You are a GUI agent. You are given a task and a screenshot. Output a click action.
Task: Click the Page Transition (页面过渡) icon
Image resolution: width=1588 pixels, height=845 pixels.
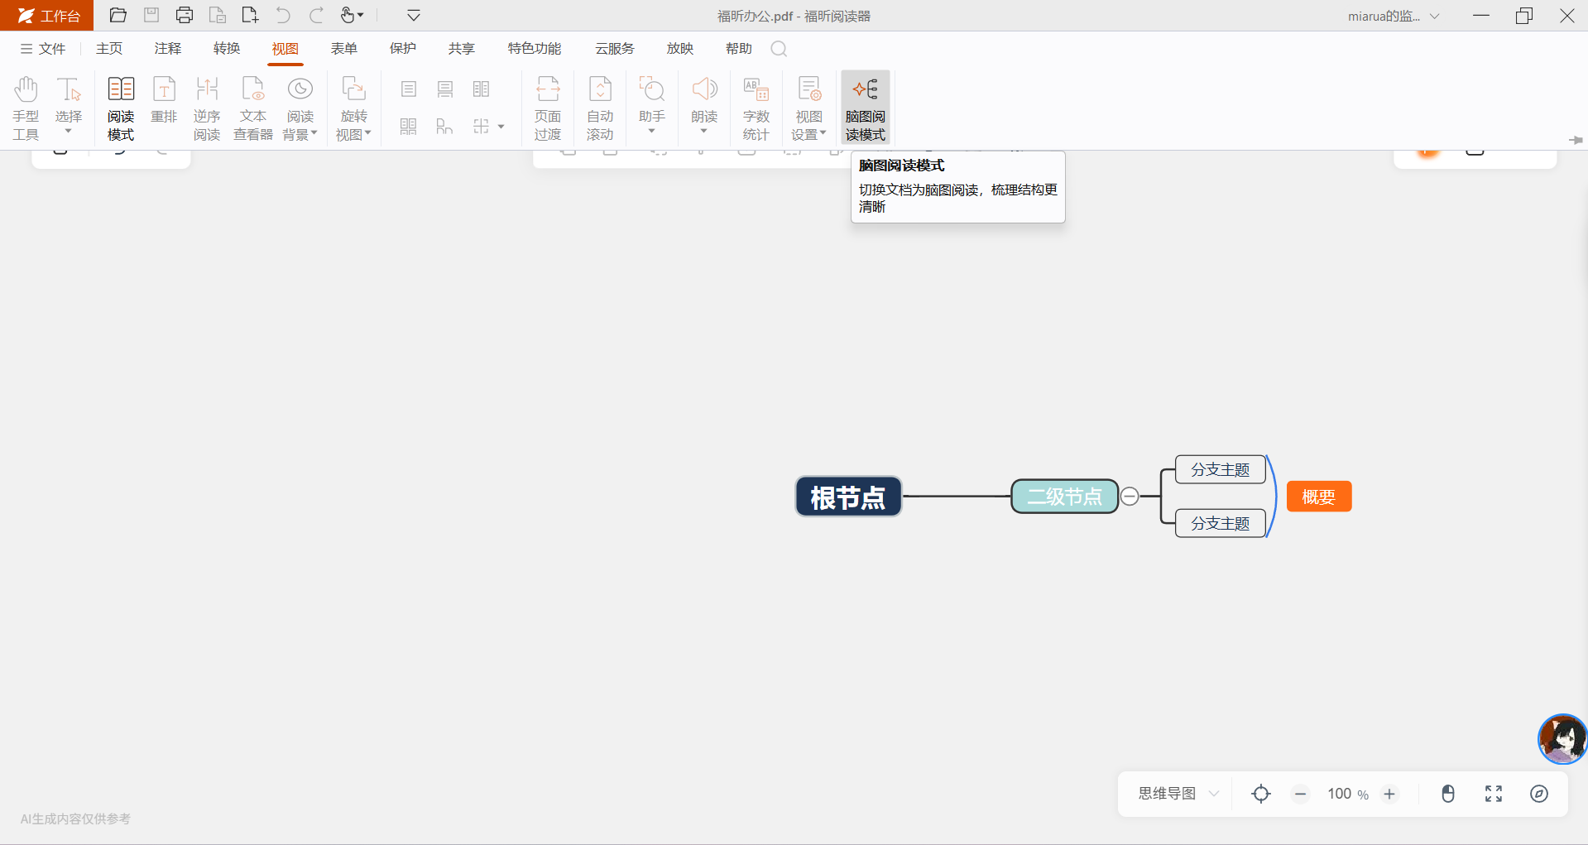547,108
